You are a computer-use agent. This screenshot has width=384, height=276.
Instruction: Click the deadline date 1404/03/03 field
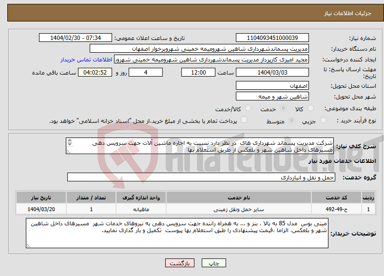tap(272, 72)
